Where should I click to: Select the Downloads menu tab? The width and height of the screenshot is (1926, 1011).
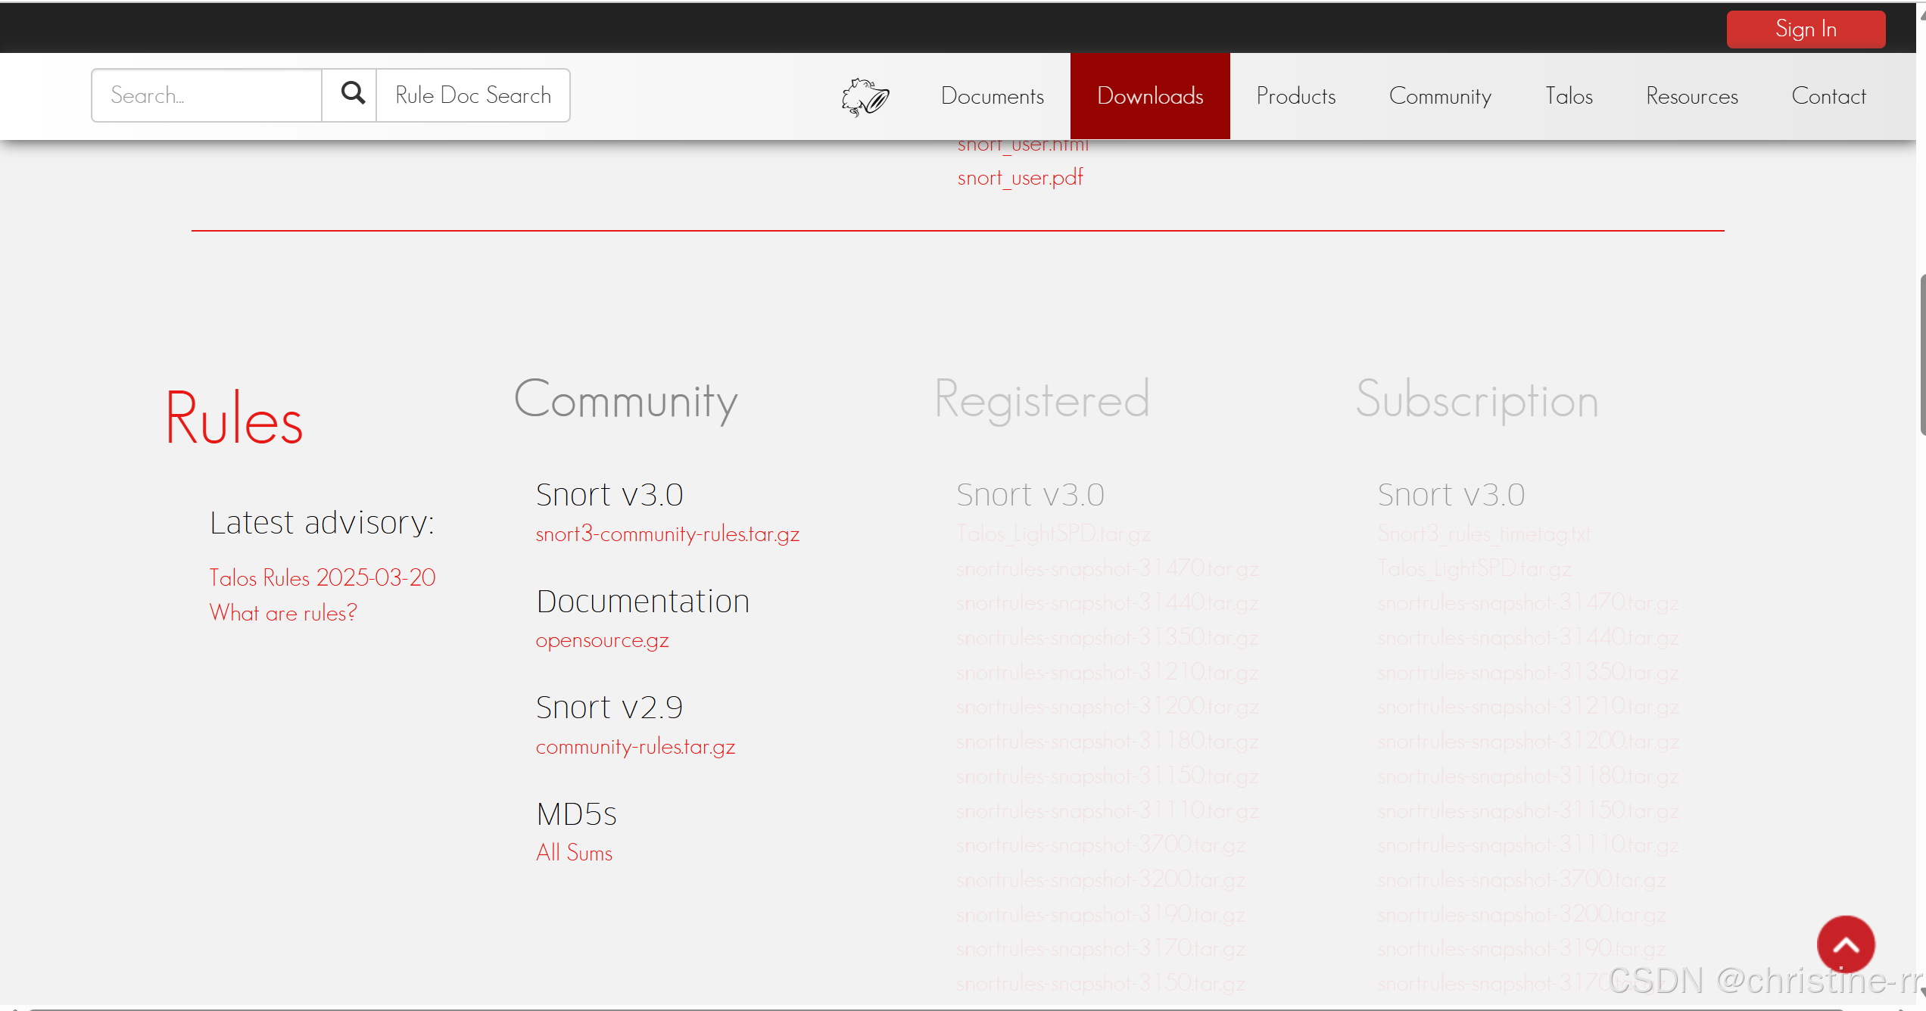click(1149, 96)
